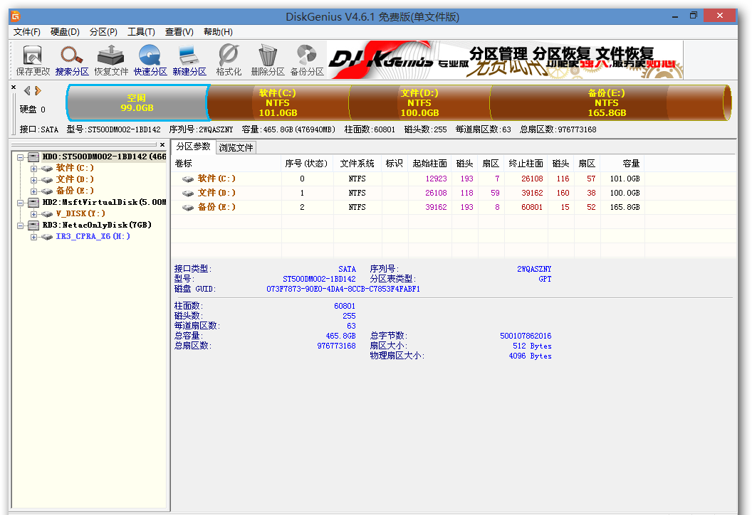The height and width of the screenshot is (515, 752).
Task: Click the 起始柱面 column header
Action: [x=429, y=164]
